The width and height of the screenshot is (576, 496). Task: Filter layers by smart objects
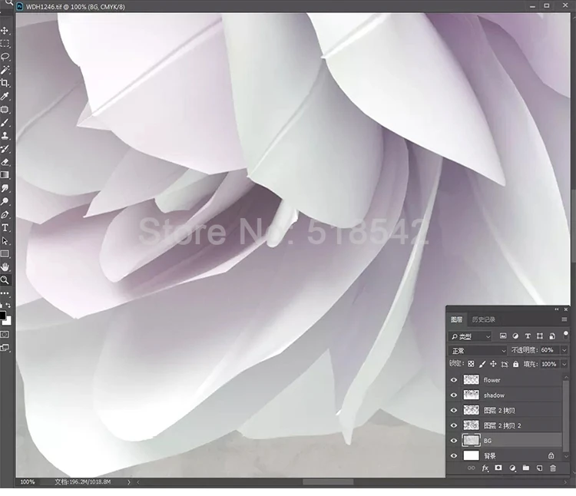(x=552, y=336)
